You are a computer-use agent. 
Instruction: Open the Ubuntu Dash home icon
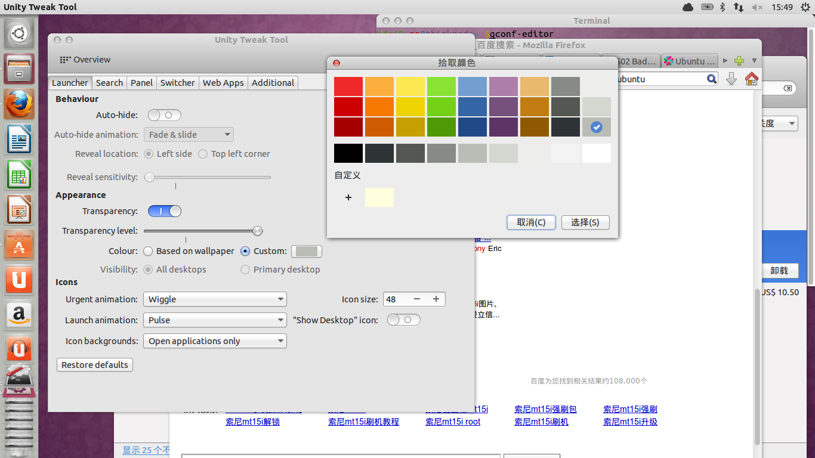pos(19,33)
